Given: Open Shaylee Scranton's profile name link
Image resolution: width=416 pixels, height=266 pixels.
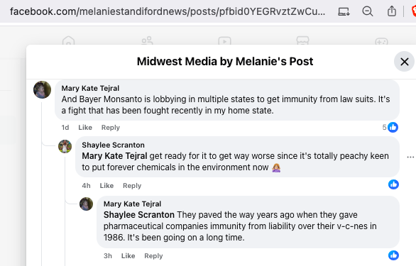Looking at the screenshot, I should pos(114,145).
